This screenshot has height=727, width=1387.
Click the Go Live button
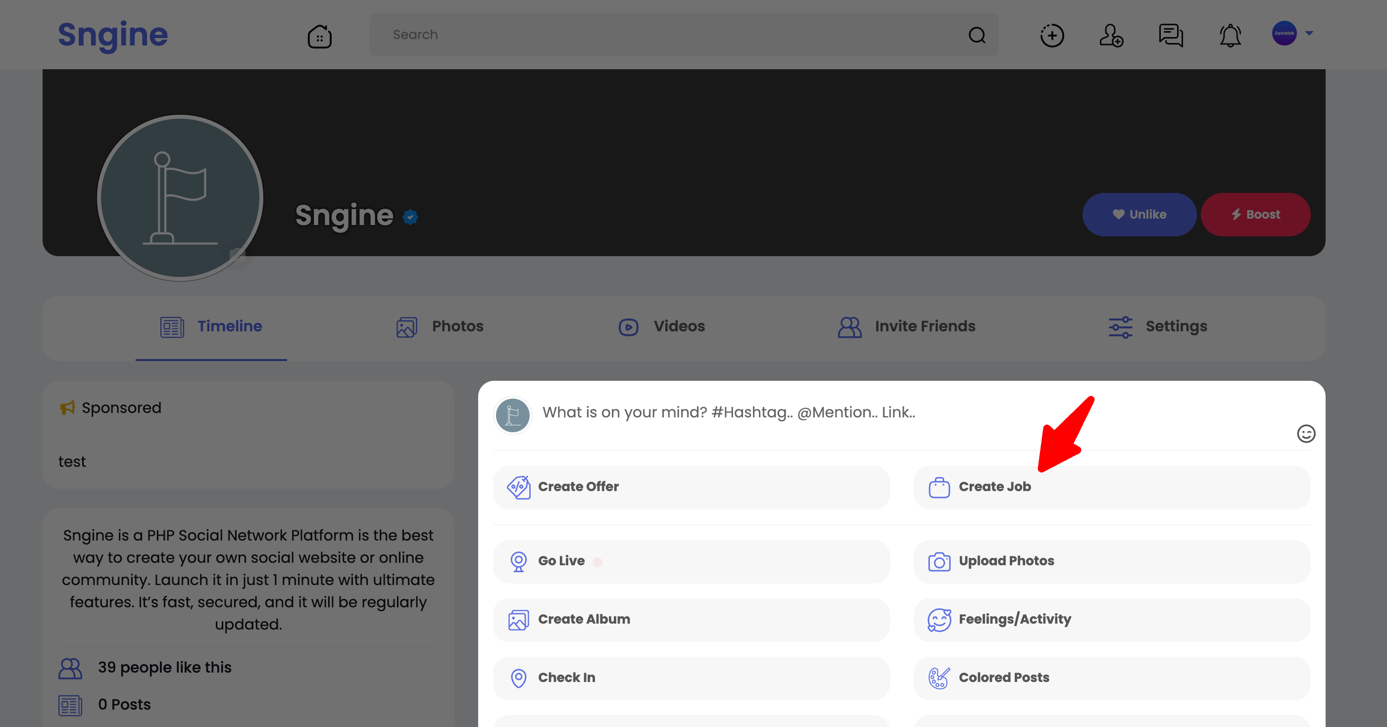click(692, 561)
